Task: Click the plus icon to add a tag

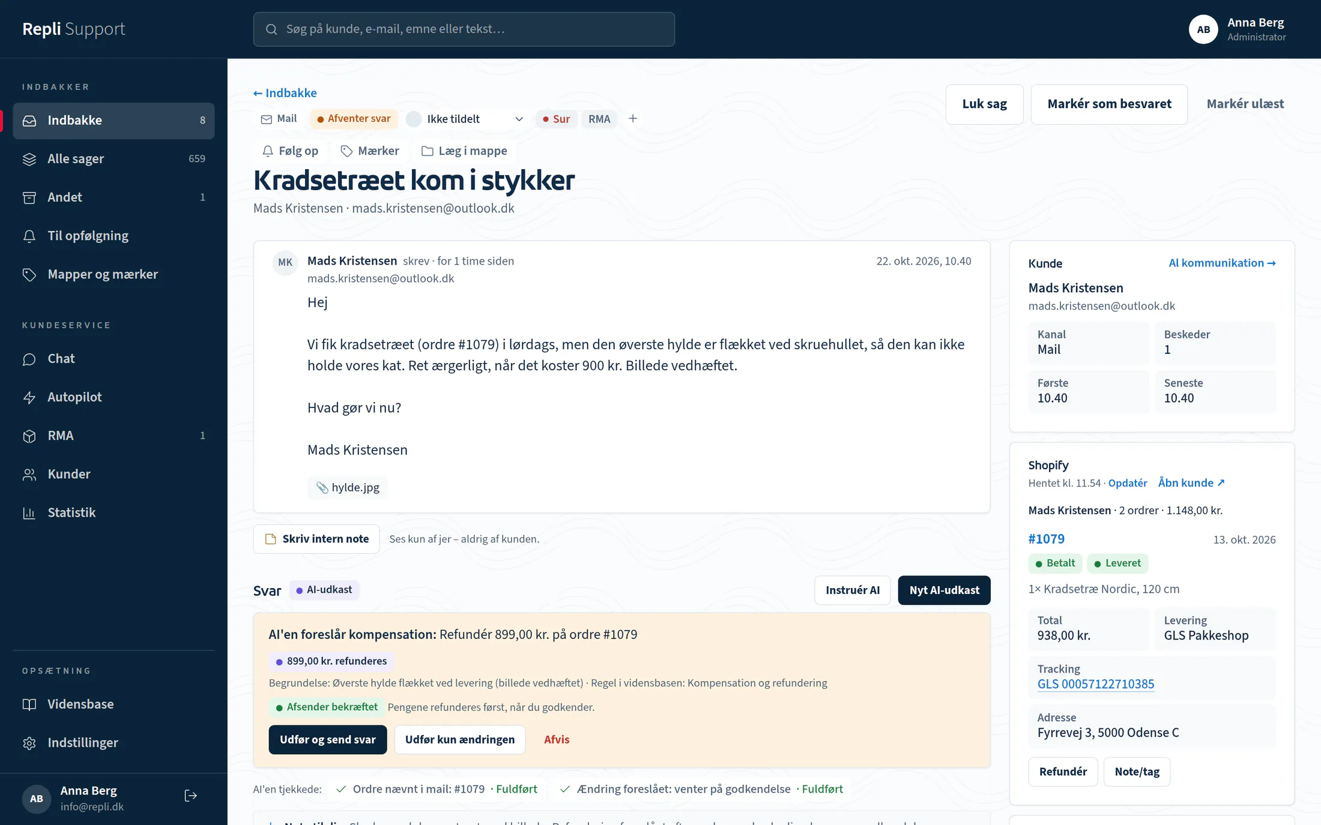Action: tap(633, 119)
